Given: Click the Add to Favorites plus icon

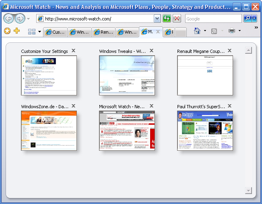Looking at the screenshot, I should coord(17,31).
